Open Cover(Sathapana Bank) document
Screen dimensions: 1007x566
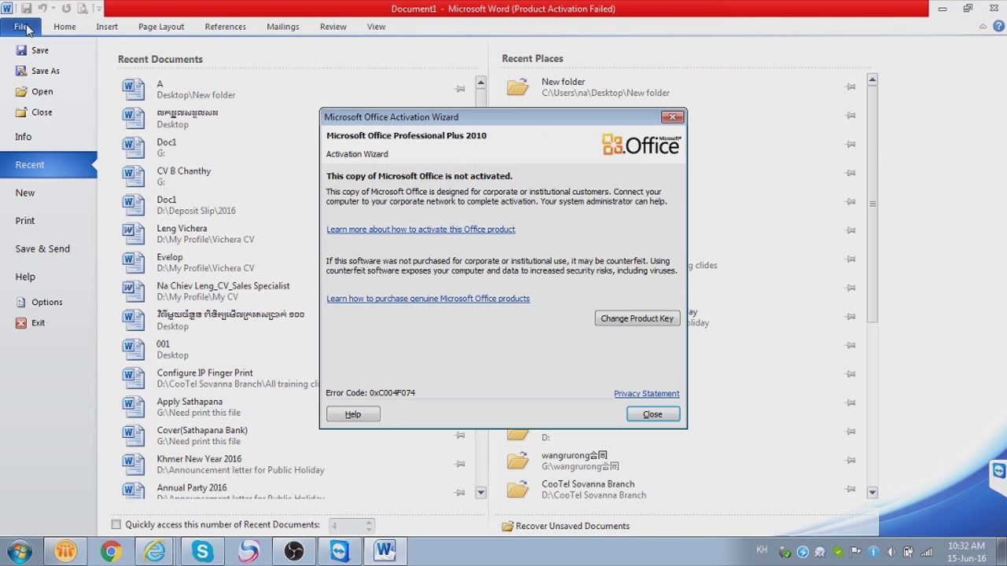(x=296, y=436)
